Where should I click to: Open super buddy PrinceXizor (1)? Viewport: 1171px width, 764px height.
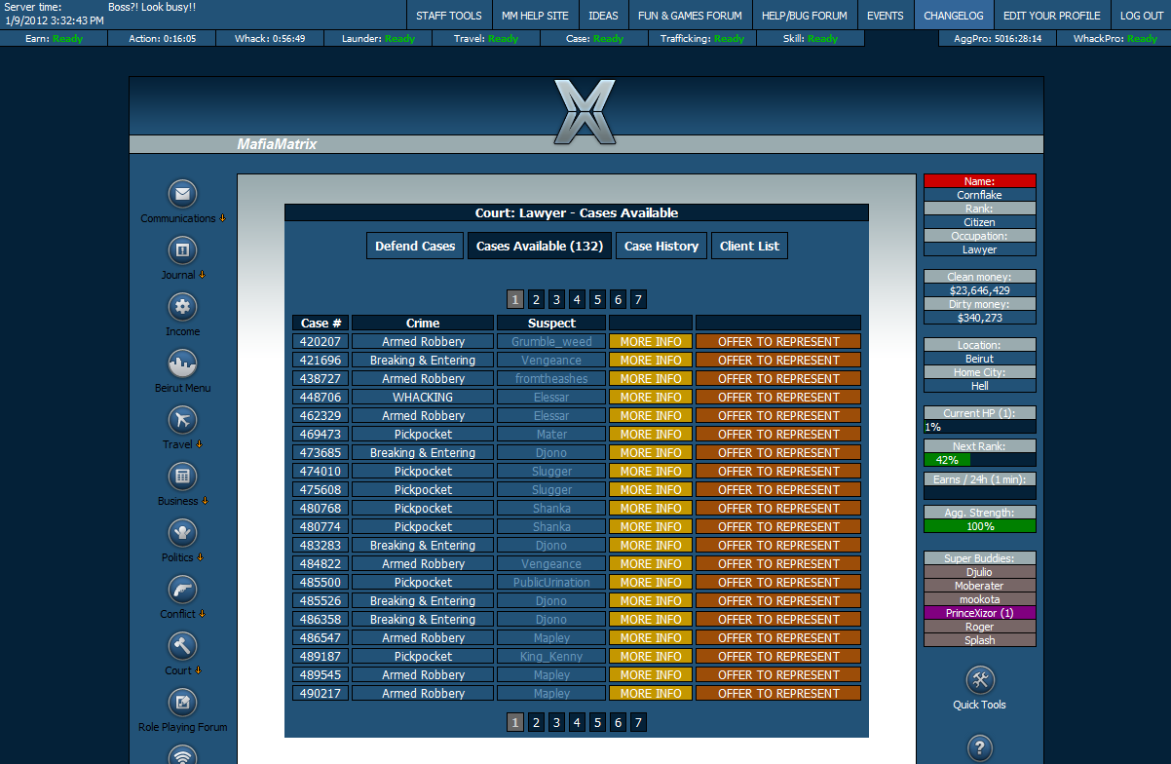pyautogui.click(x=980, y=613)
